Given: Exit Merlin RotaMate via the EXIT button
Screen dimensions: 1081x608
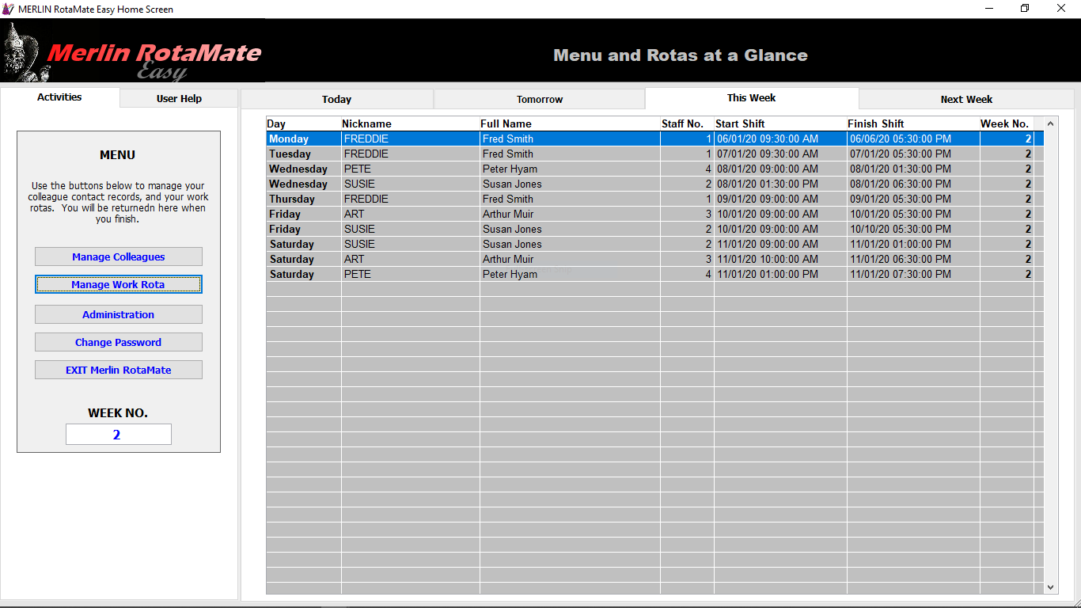Looking at the screenshot, I should point(119,370).
